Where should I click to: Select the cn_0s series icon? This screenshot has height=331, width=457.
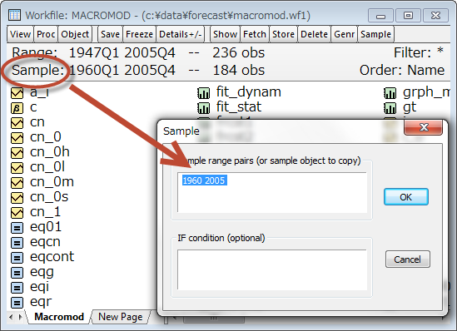(17, 198)
